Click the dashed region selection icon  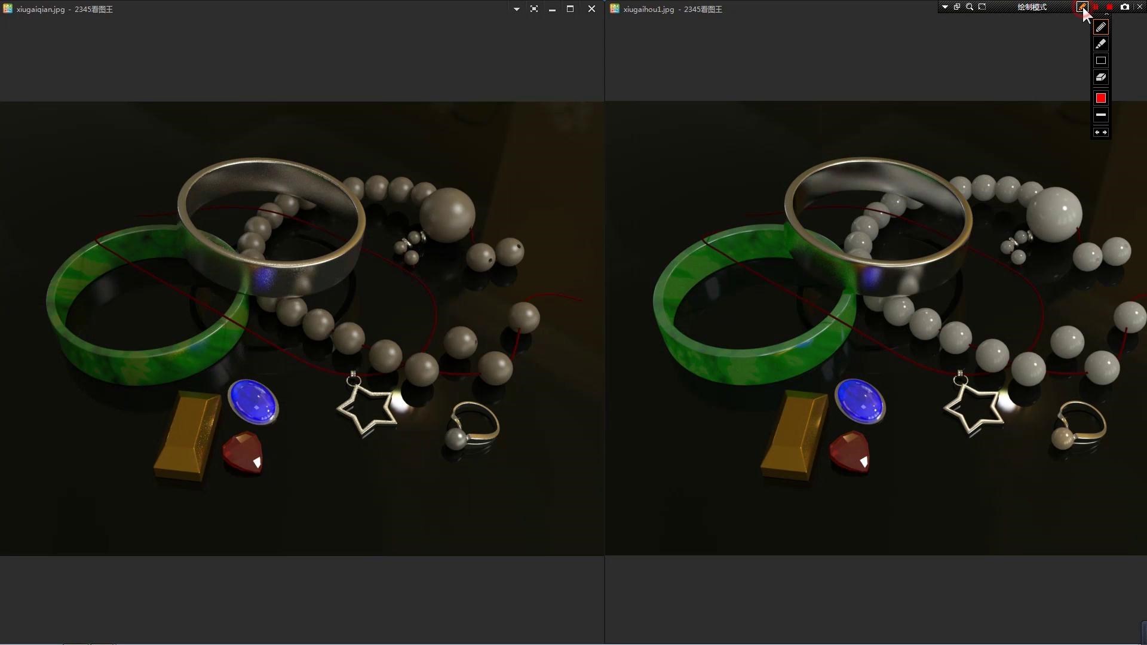pyautogui.click(x=982, y=7)
